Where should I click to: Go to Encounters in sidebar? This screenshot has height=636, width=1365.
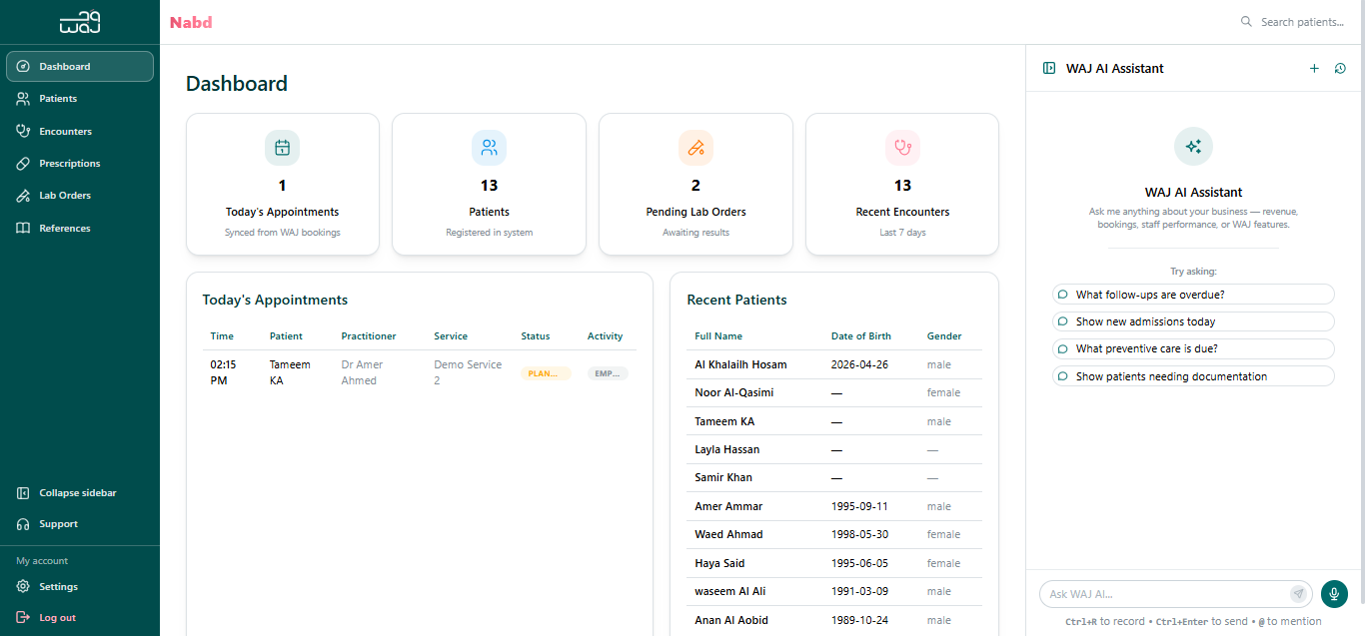click(65, 131)
